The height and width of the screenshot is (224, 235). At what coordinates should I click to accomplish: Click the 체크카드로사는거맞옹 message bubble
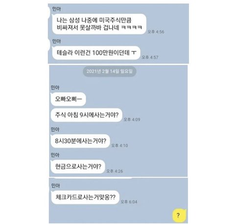tap(85, 197)
